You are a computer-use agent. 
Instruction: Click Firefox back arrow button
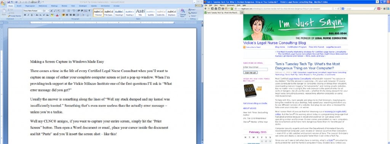coord(205,9)
